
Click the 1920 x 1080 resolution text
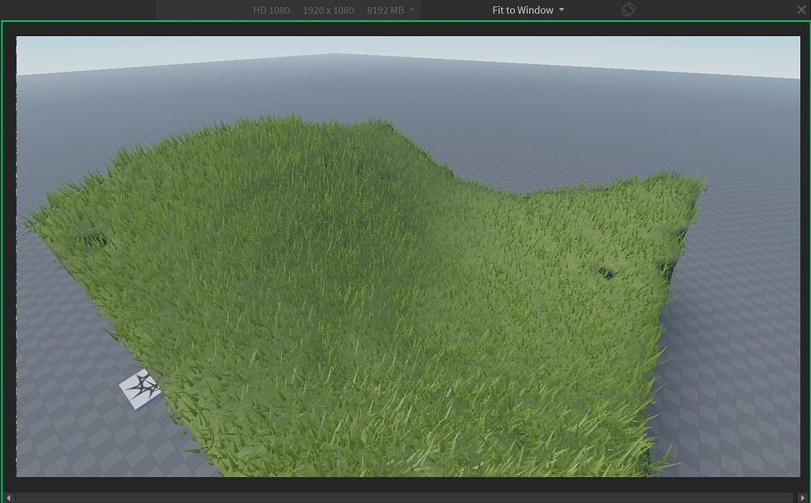tap(328, 9)
